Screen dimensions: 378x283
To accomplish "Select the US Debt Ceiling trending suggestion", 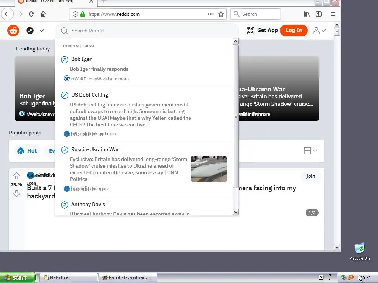I will pyautogui.click(x=144, y=114).
